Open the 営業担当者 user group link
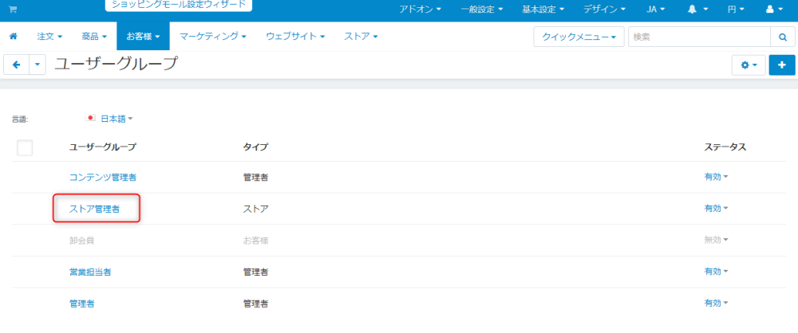 [90, 272]
